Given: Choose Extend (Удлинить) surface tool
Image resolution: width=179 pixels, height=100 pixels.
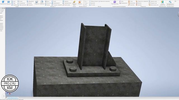Looking at the screenshot, I should coord(139,5).
